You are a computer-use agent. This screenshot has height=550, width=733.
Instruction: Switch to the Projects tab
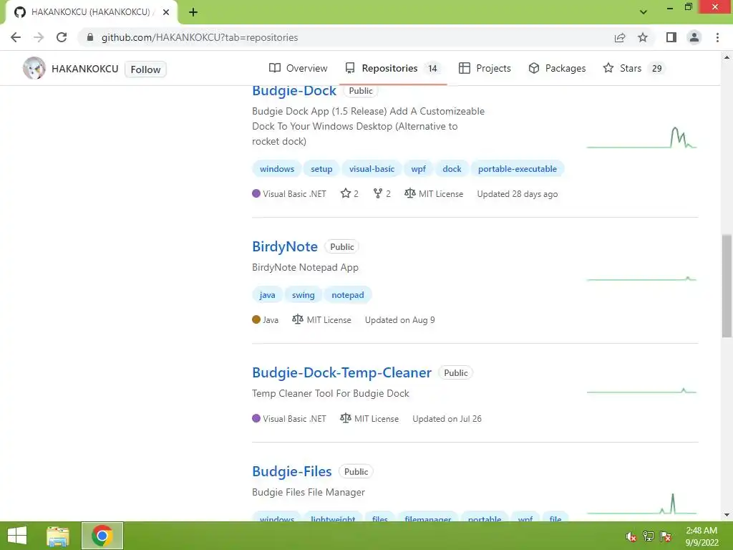(485, 68)
